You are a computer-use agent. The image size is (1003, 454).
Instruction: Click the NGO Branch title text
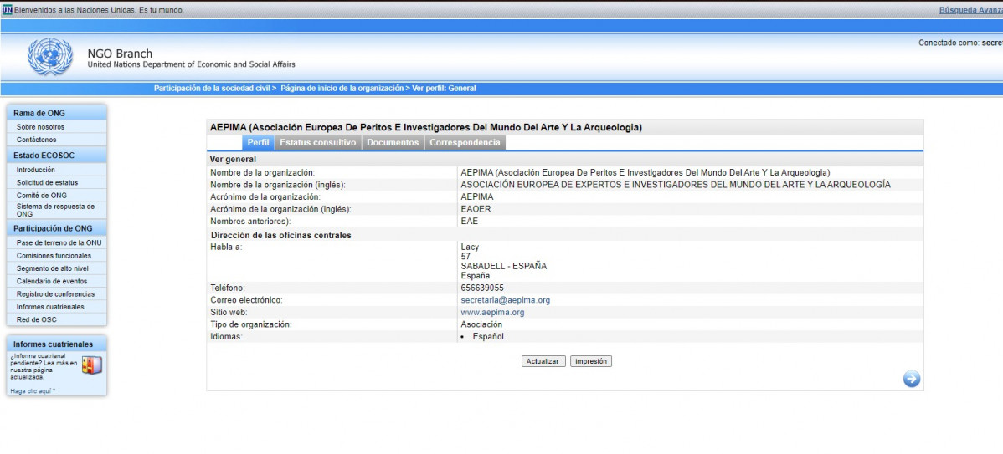[120, 54]
